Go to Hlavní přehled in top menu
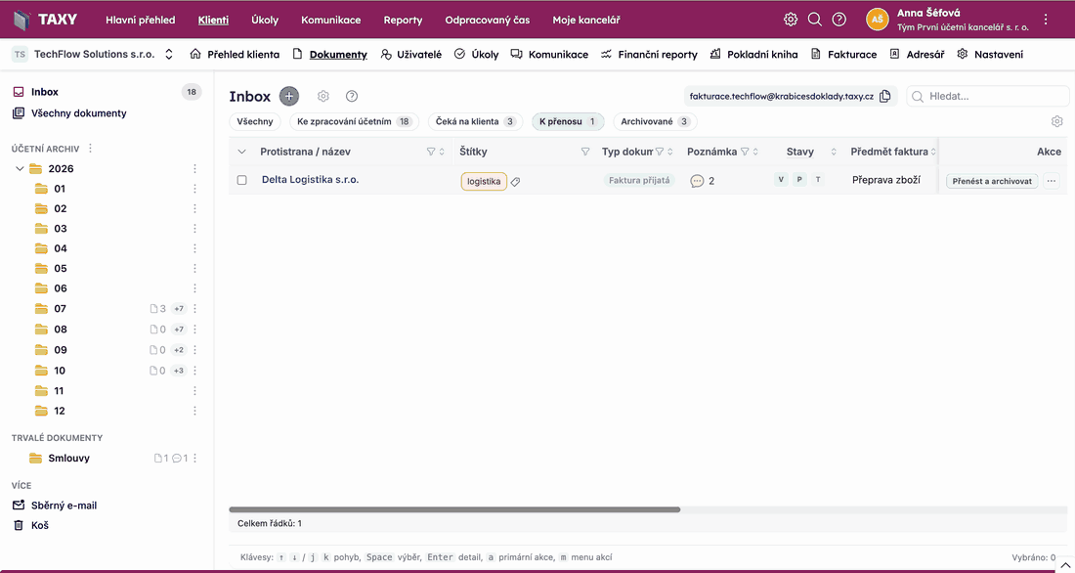The height and width of the screenshot is (573, 1075). coord(141,20)
